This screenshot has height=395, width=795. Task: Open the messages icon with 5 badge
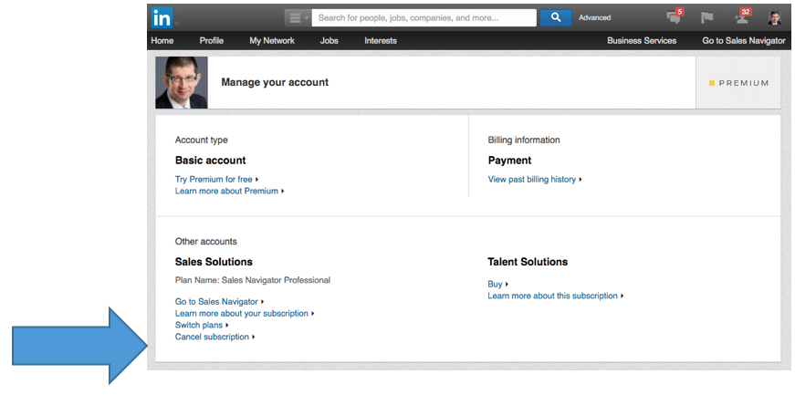675,16
